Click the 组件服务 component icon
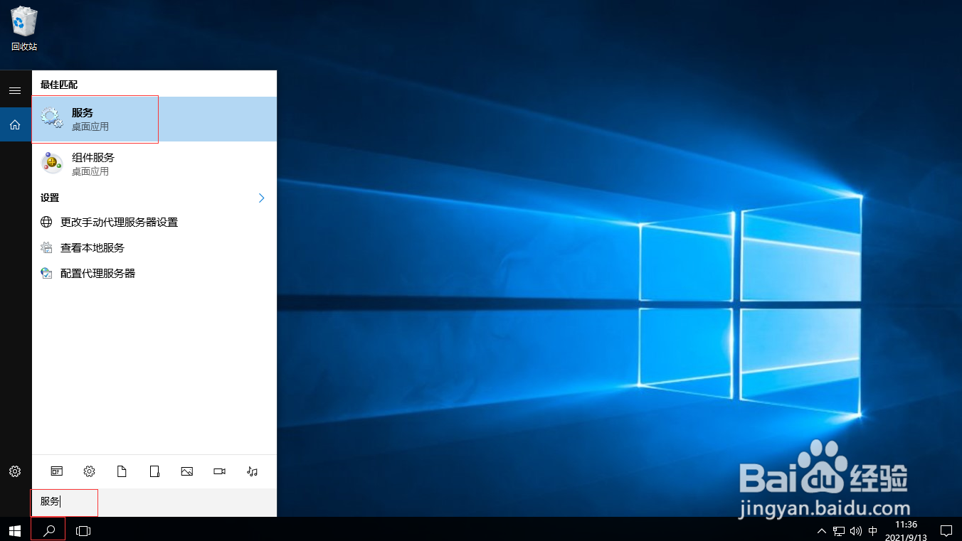The image size is (962, 541). point(52,164)
